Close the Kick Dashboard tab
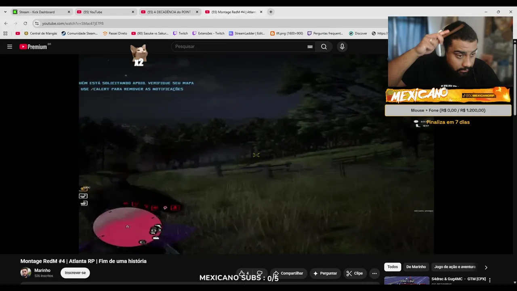 tap(69, 12)
